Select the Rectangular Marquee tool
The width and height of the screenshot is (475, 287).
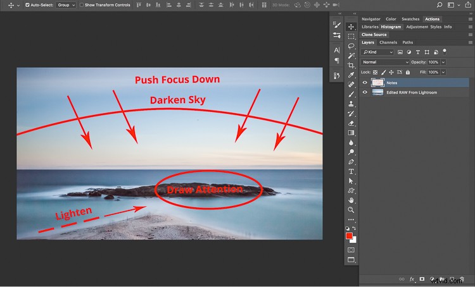(351, 37)
